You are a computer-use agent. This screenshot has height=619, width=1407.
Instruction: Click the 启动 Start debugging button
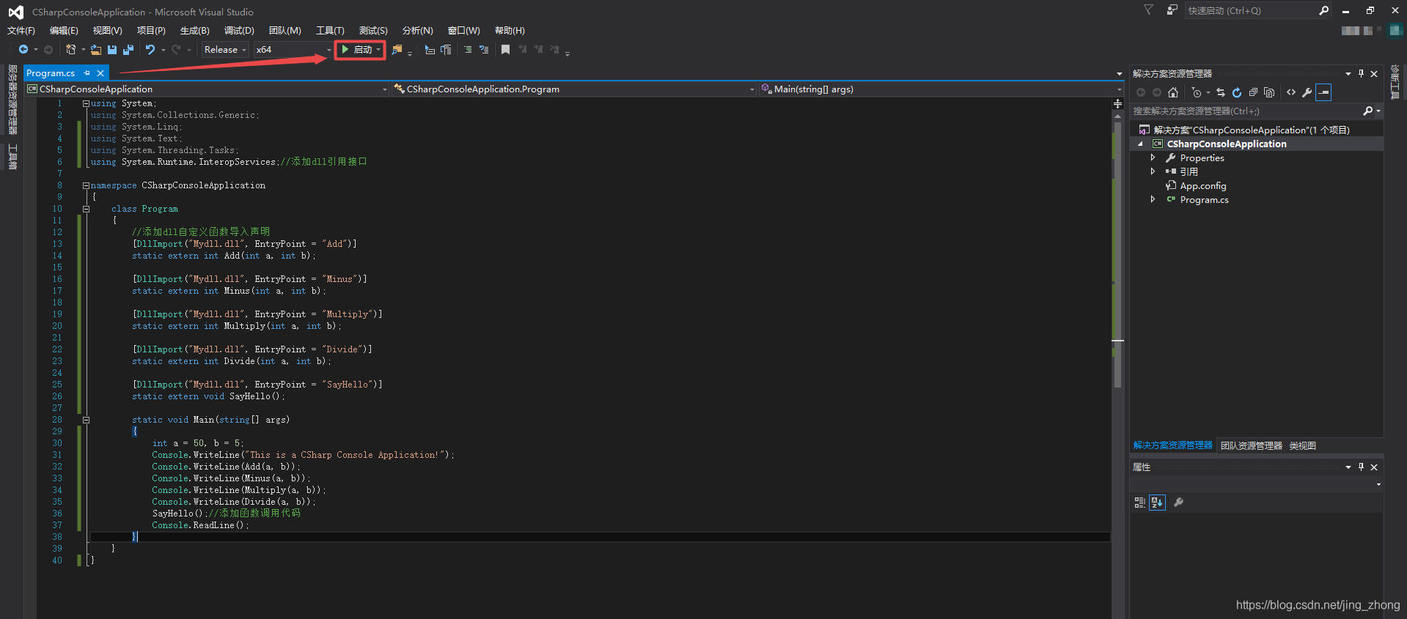[357, 50]
